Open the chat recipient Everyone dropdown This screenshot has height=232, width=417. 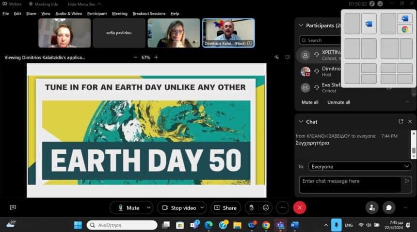point(360,167)
